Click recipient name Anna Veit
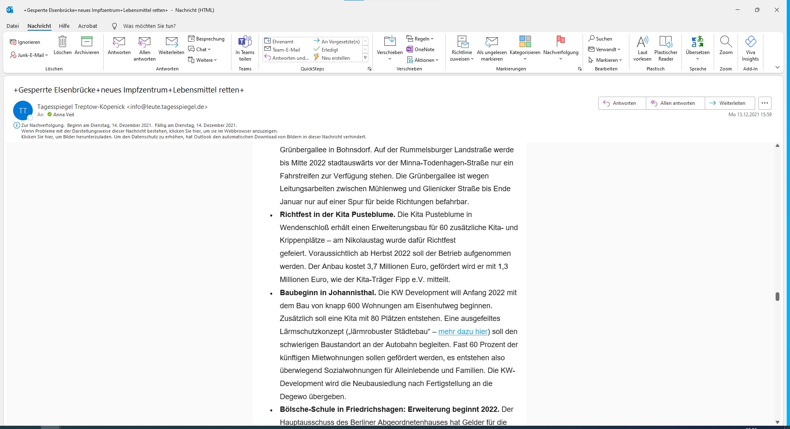Screen dimensions: 790x429 pos(64,115)
